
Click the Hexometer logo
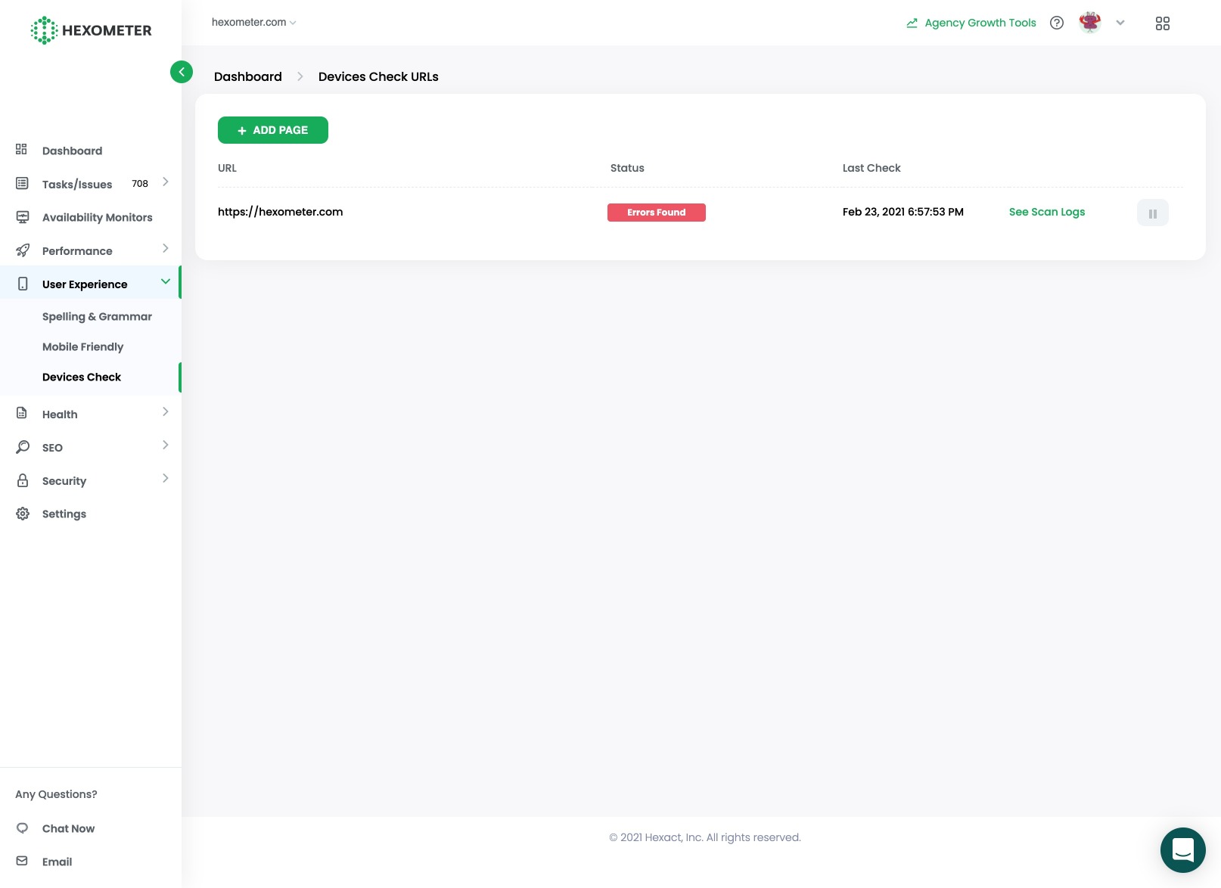pyautogui.click(x=91, y=30)
